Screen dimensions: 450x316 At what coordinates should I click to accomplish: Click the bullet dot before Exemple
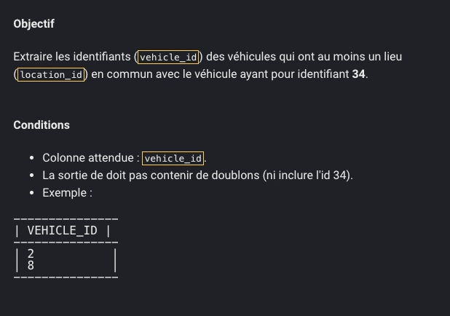[x=32, y=193]
